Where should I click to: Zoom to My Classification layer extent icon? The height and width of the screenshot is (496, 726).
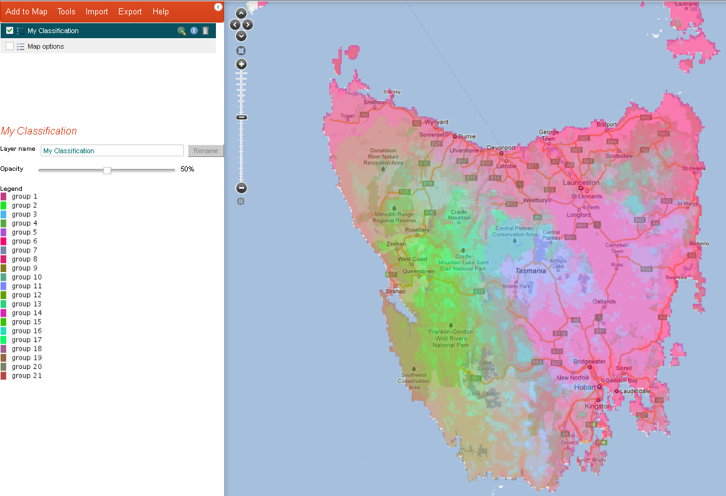tap(181, 31)
